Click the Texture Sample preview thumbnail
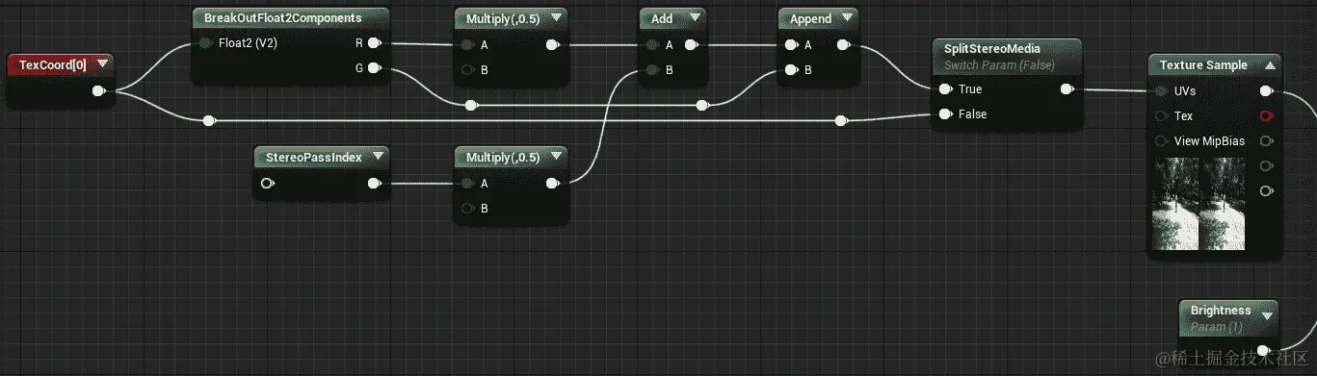This screenshot has width=1317, height=376. point(1198,204)
